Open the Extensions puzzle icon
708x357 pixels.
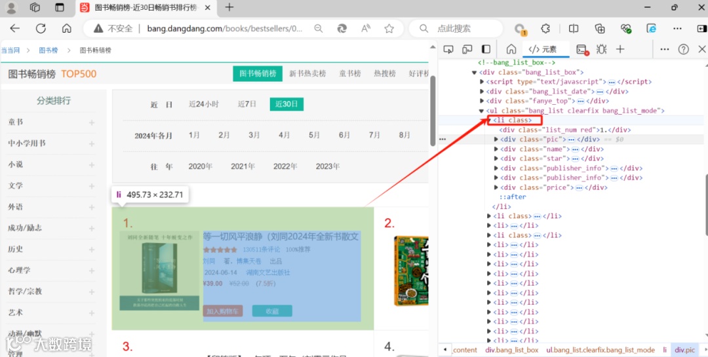coord(545,28)
